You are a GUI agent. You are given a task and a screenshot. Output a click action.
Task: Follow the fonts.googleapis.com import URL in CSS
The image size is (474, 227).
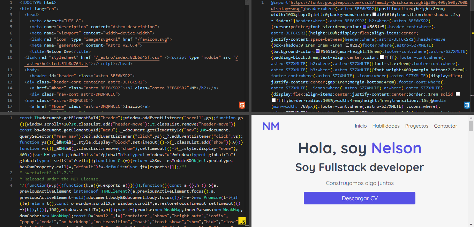coord(369,5)
